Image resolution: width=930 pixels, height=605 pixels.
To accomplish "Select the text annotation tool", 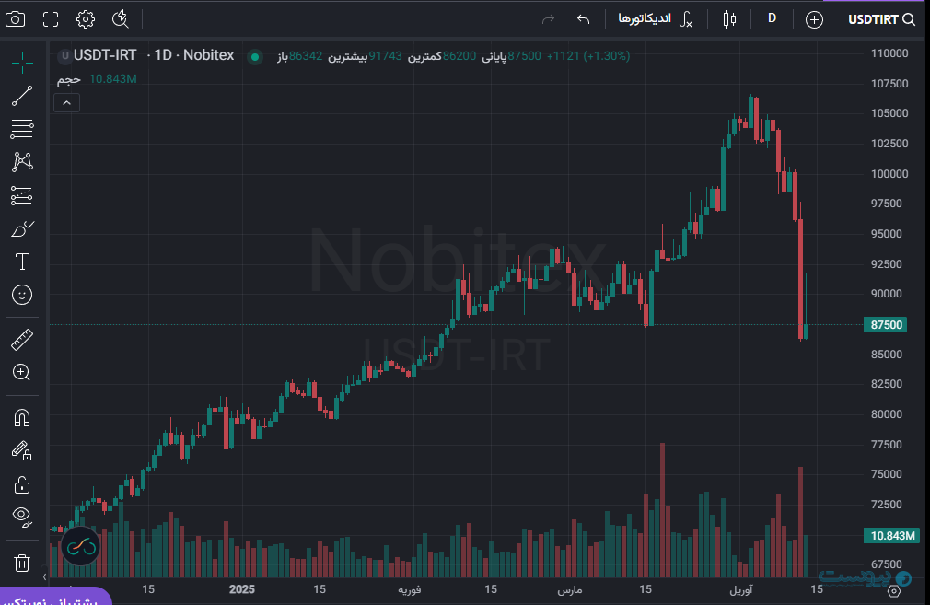I will [x=22, y=262].
